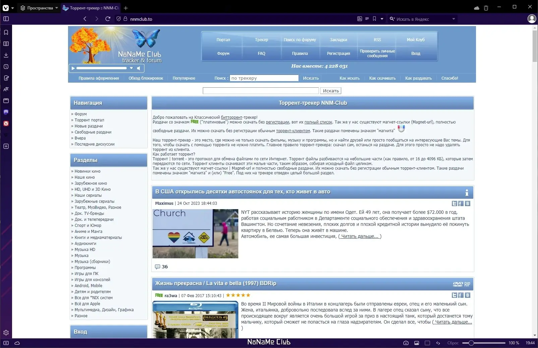Image resolution: width=538 pixels, height=348 pixels.
Task: Open the Трекер navigation button
Action: click(261, 40)
